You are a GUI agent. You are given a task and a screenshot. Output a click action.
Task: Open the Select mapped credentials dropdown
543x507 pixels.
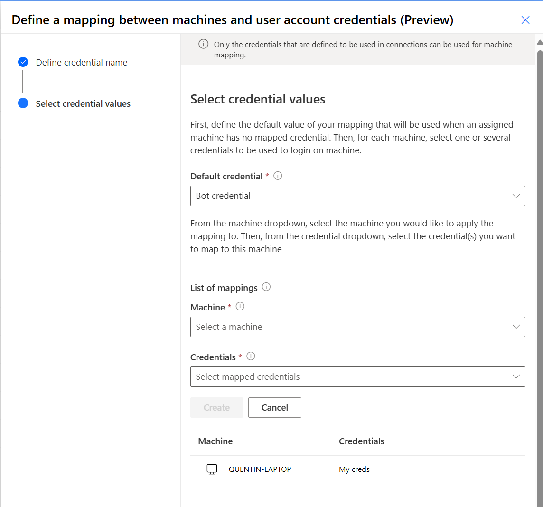point(357,376)
